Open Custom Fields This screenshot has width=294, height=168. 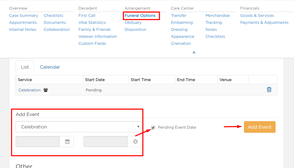coord(92,43)
